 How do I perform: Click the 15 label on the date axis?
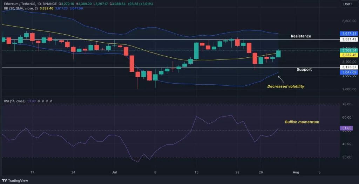click(196, 172)
